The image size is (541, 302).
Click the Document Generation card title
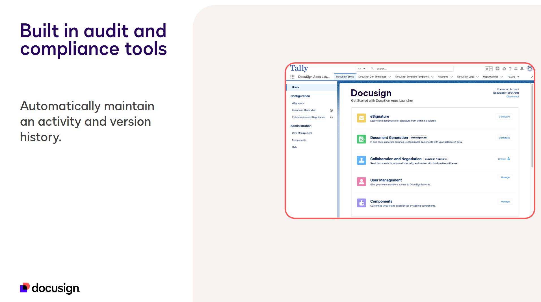[x=389, y=138]
